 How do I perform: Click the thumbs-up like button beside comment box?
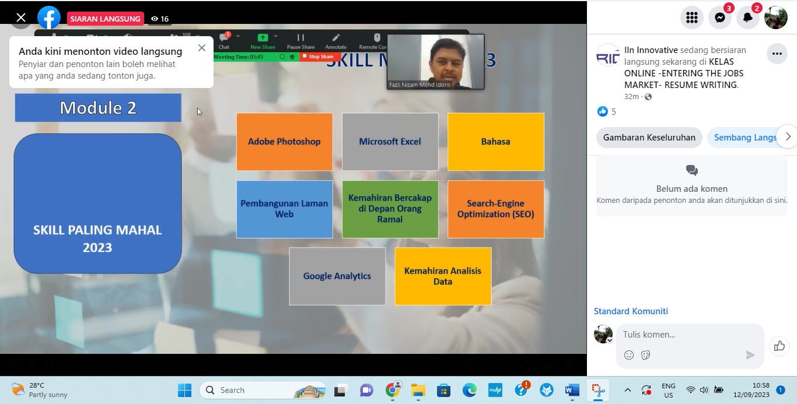tap(779, 346)
